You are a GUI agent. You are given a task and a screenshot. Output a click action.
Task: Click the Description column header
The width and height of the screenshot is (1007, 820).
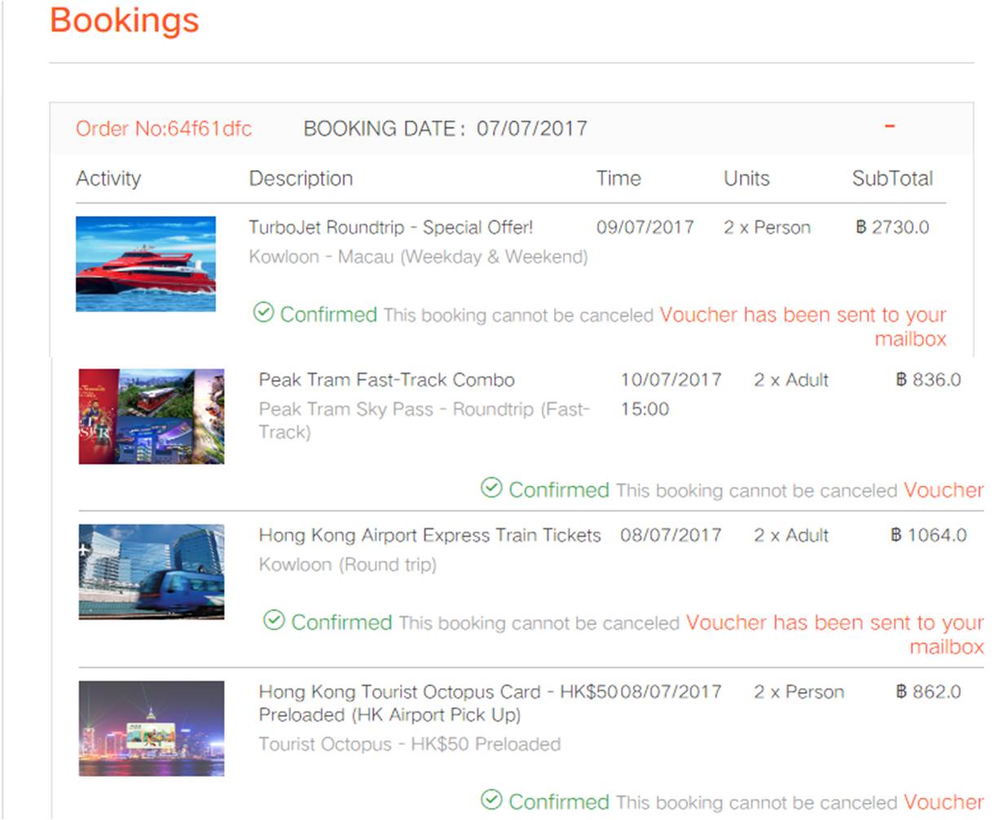301,179
